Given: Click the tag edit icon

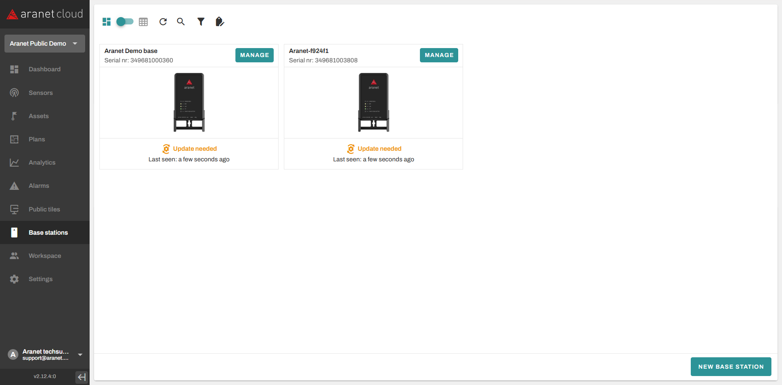Looking at the screenshot, I should tap(220, 22).
